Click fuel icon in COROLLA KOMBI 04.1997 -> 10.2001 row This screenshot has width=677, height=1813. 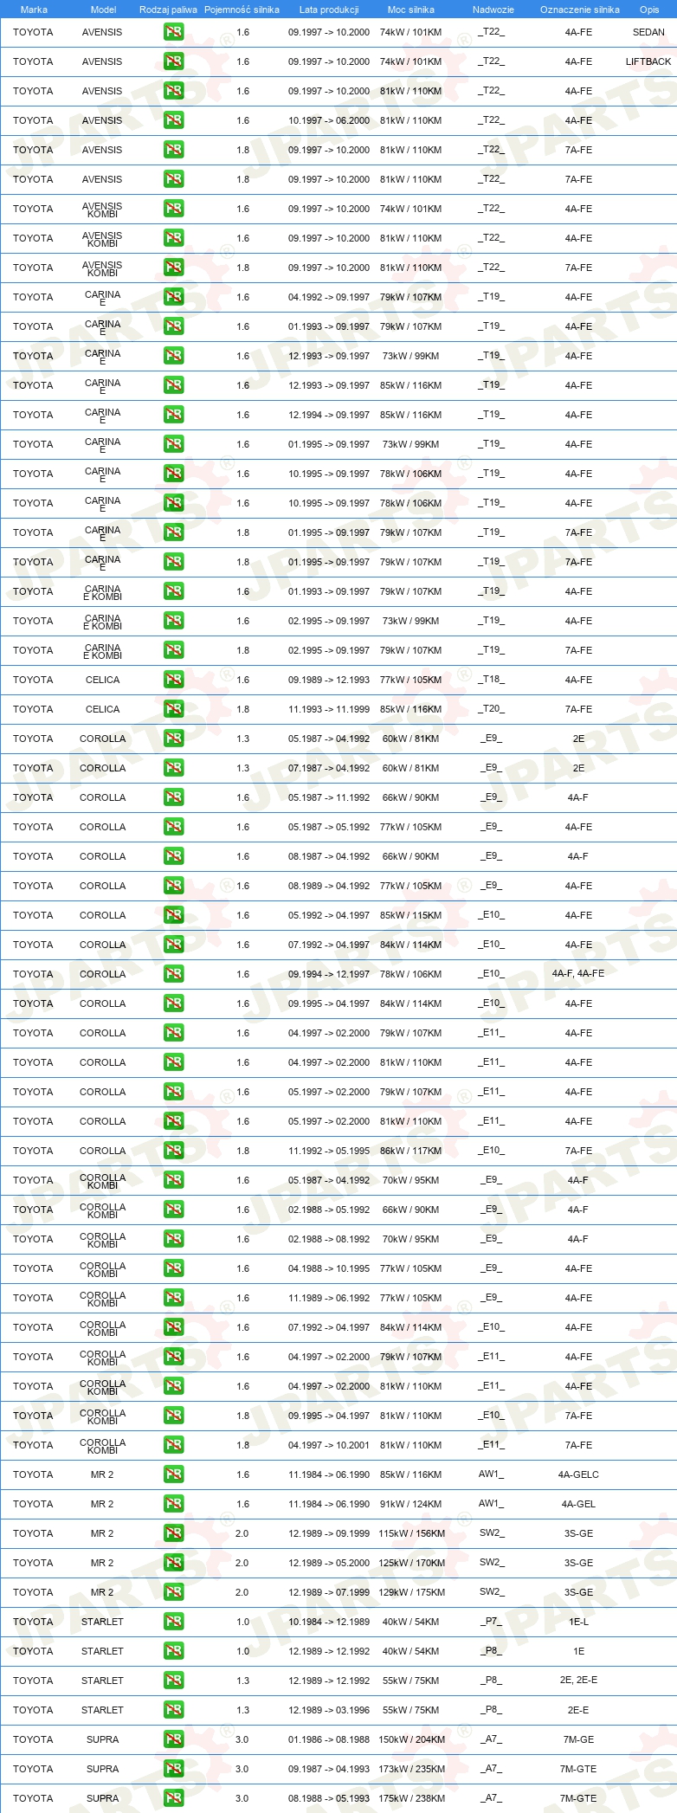coord(173,1445)
